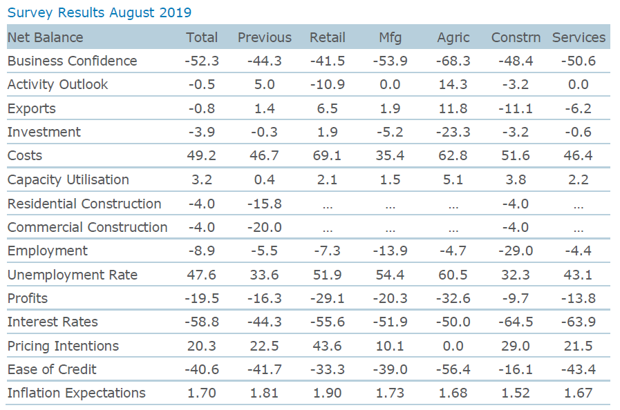Click the Total column header
620x410 pixels.
[202, 37]
